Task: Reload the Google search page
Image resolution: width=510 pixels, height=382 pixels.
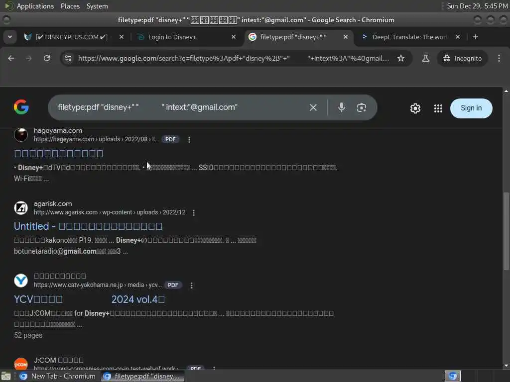Action: pos(47,58)
